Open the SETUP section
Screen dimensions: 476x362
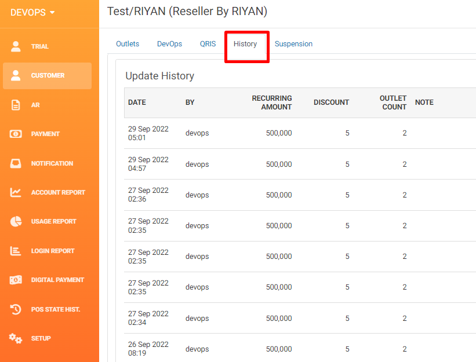click(x=41, y=338)
